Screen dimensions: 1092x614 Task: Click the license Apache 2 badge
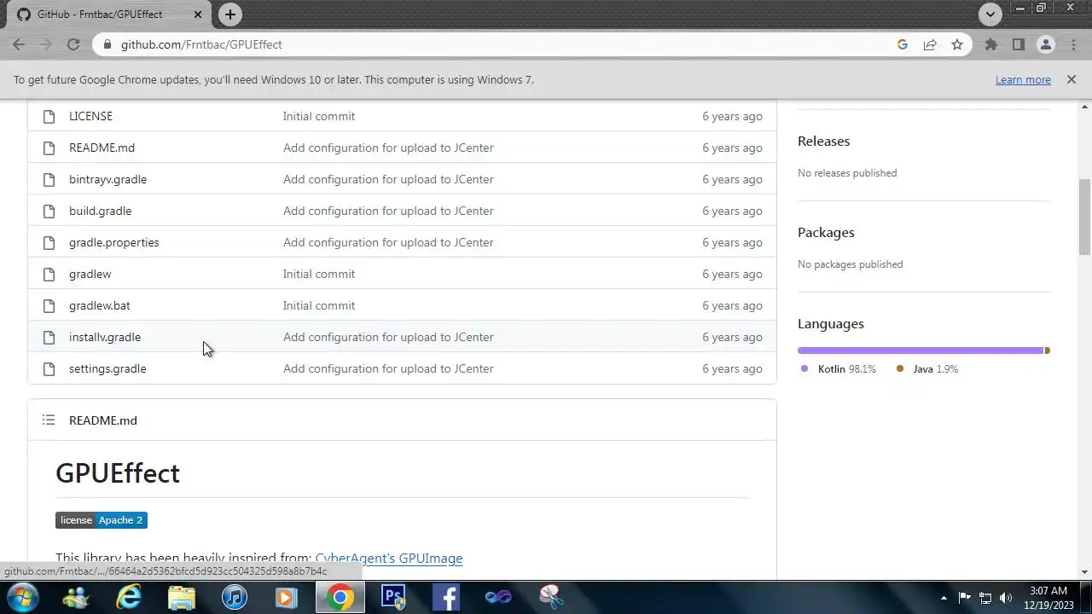[x=102, y=520]
